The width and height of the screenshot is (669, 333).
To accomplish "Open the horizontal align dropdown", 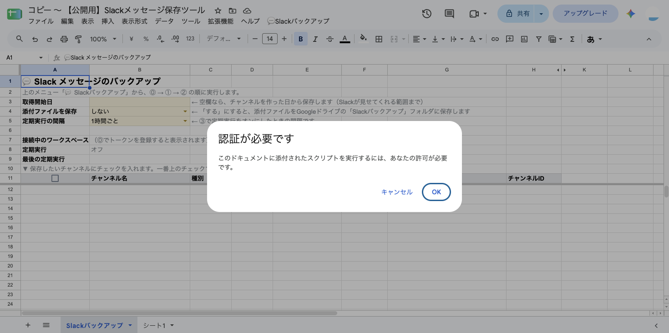I will (419, 39).
